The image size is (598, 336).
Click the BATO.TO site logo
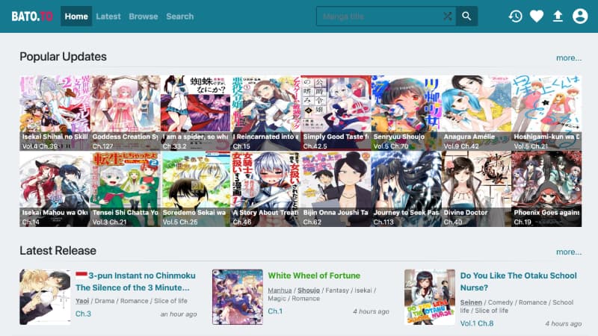(x=32, y=16)
